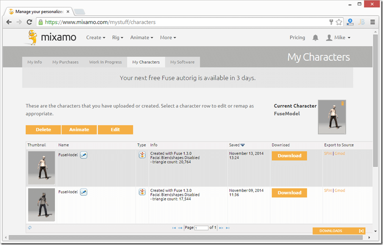383x245 pixels.
Task: Rename the FuseModel saved November 09
Action: [83, 192]
